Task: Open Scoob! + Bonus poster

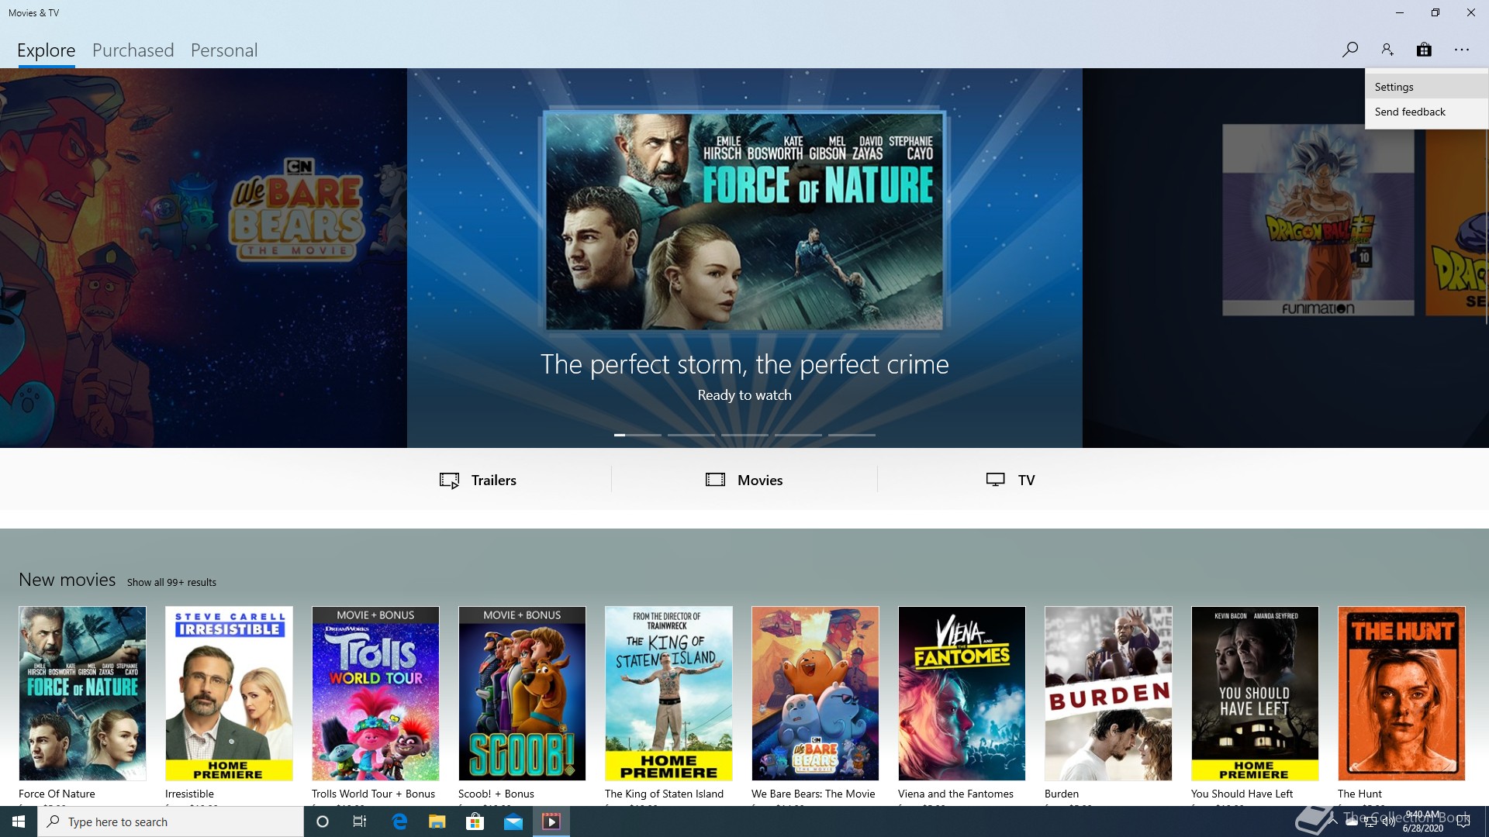Action: tap(522, 694)
